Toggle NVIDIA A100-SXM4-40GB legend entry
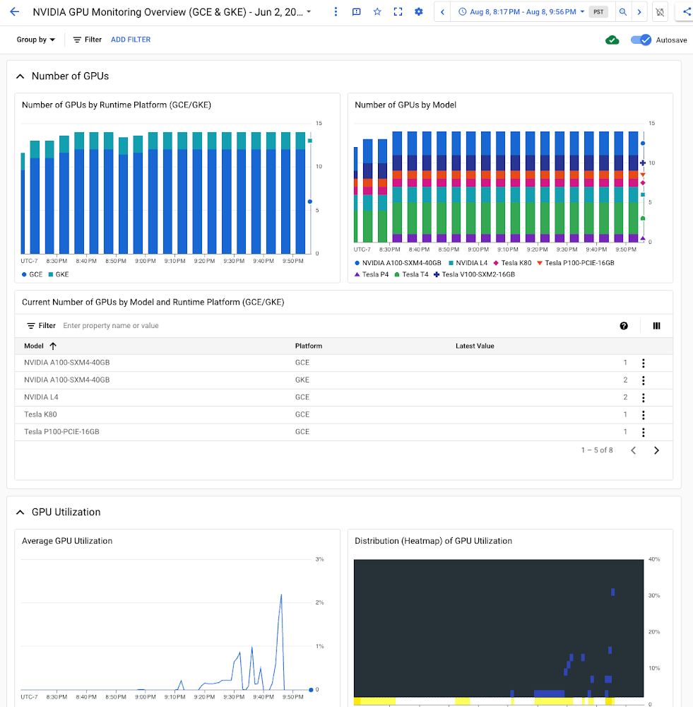 pos(398,263)
